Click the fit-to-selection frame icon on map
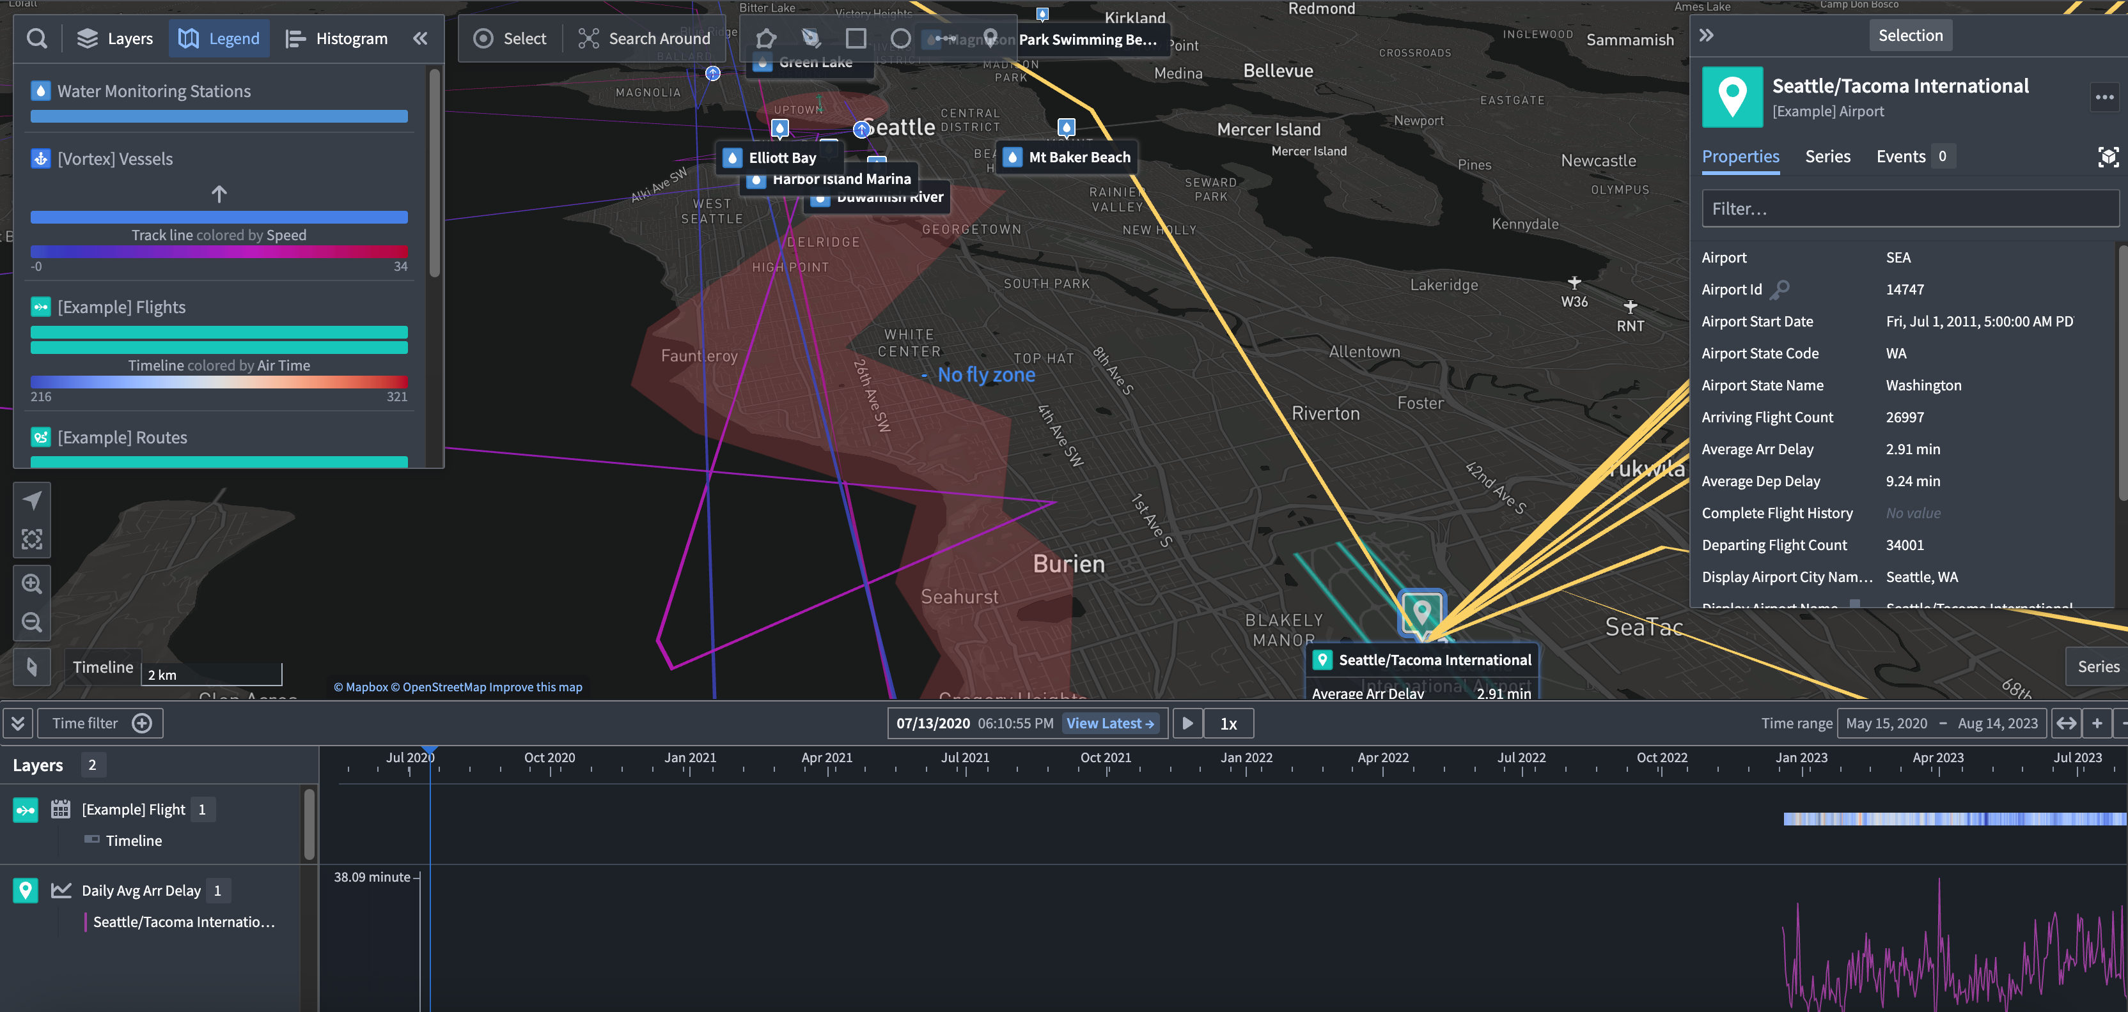 [x=32, y=540]
